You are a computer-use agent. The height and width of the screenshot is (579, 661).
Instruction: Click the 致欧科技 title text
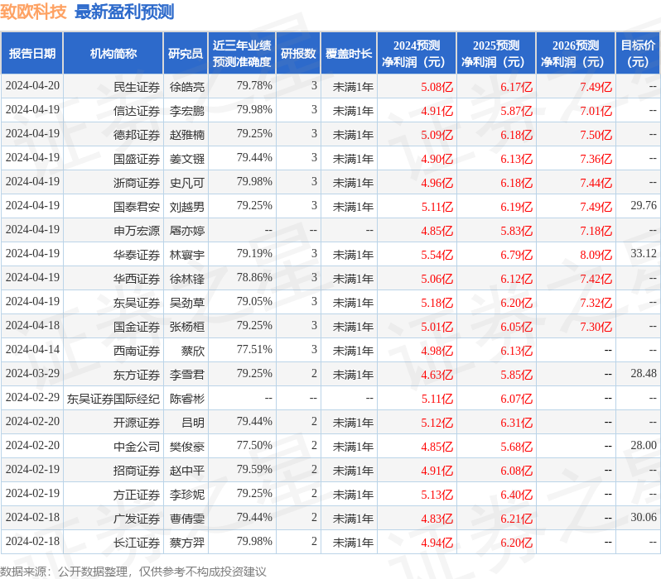pyautogui.click(x=33, y=12)
